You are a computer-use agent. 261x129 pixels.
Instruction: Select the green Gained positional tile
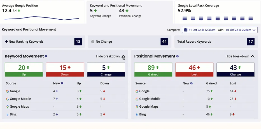click(x=153, y=70)
